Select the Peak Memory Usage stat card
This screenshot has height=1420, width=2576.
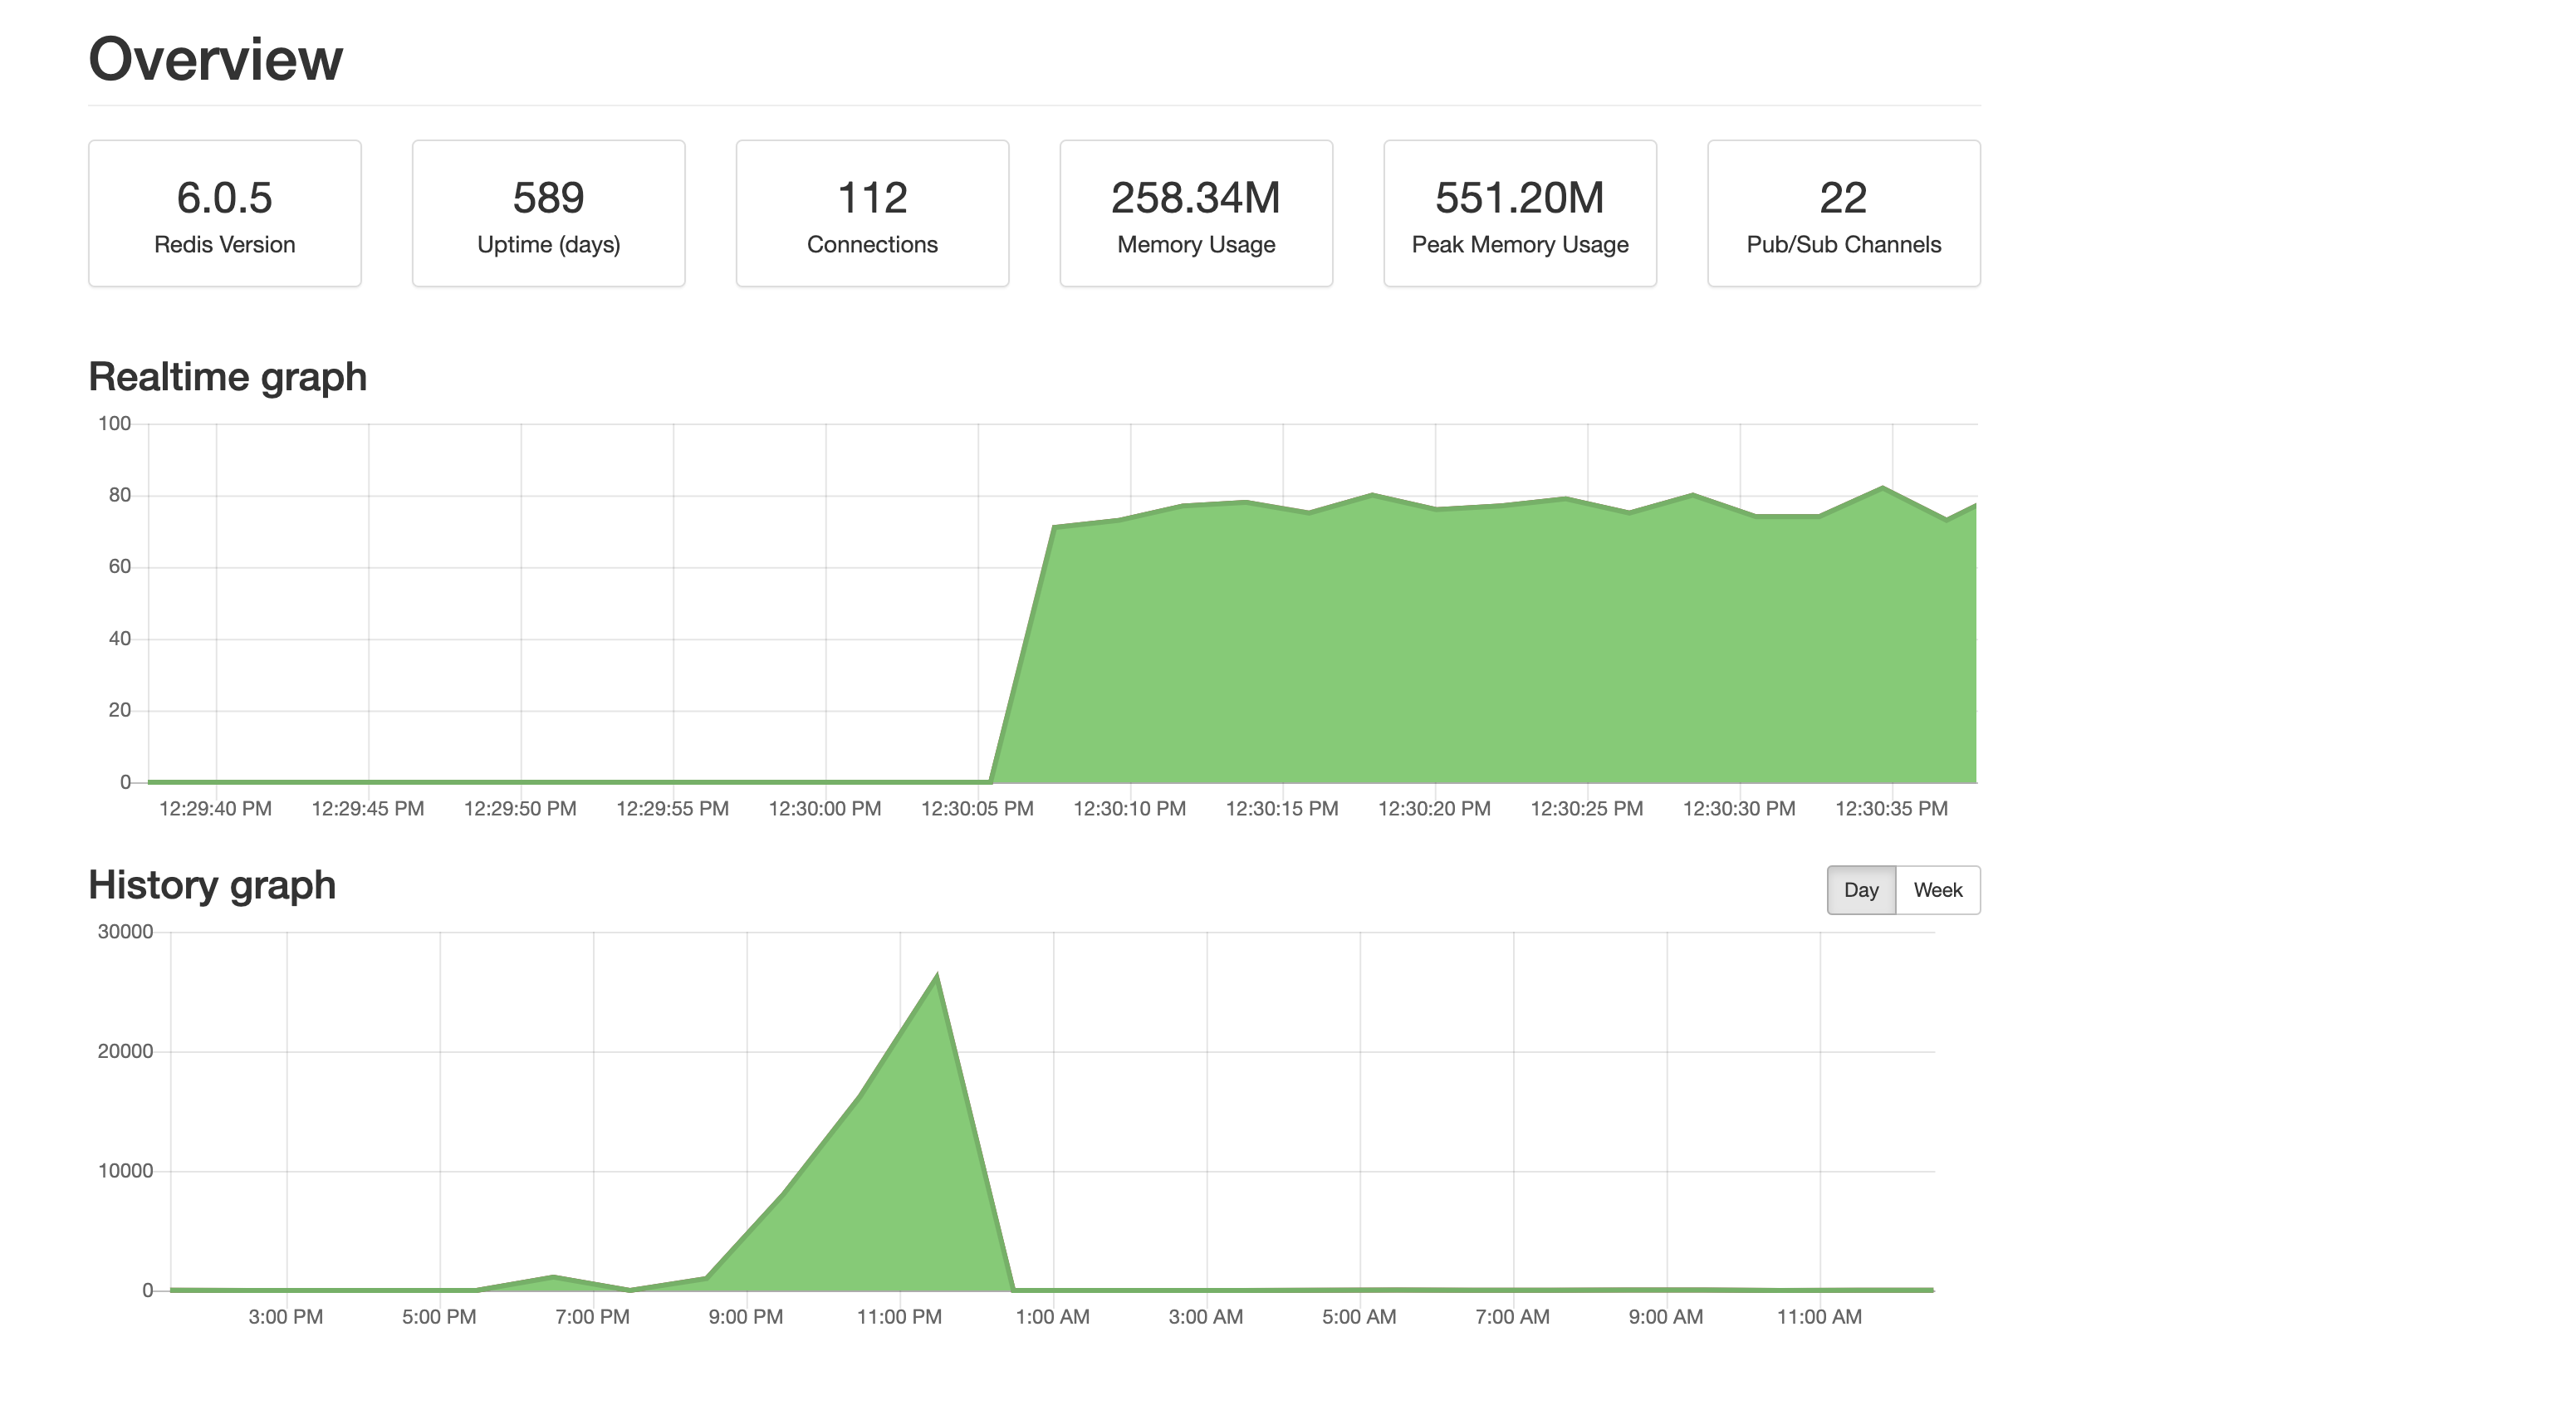coord(1519,212)
